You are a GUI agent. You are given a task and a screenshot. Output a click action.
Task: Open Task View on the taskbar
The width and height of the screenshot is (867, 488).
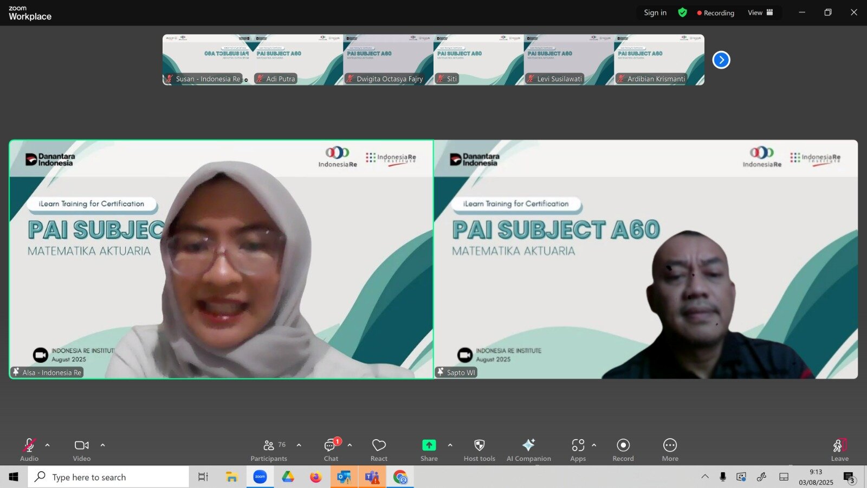203,477
